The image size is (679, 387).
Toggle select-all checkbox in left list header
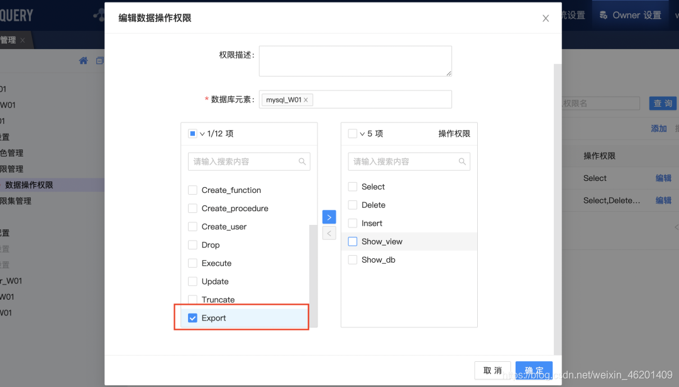[x=193, y=133]
